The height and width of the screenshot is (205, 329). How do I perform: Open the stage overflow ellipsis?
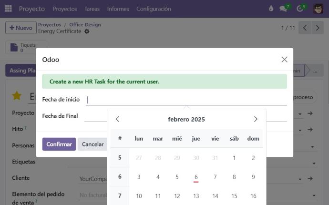pyautogui.click(x=315, y=71)
